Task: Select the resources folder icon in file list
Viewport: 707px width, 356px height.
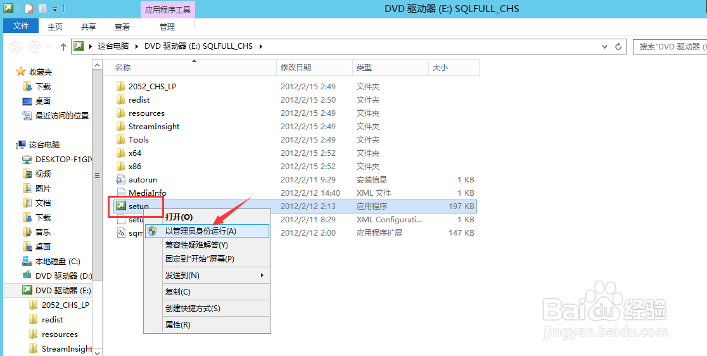Action: pyautogui.click(x=120, y=113)
